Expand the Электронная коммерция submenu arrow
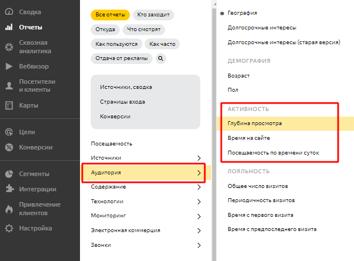The image size is (354, 261). (199, 230)
